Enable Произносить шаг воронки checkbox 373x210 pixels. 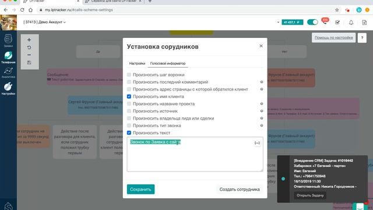point(129,75)
